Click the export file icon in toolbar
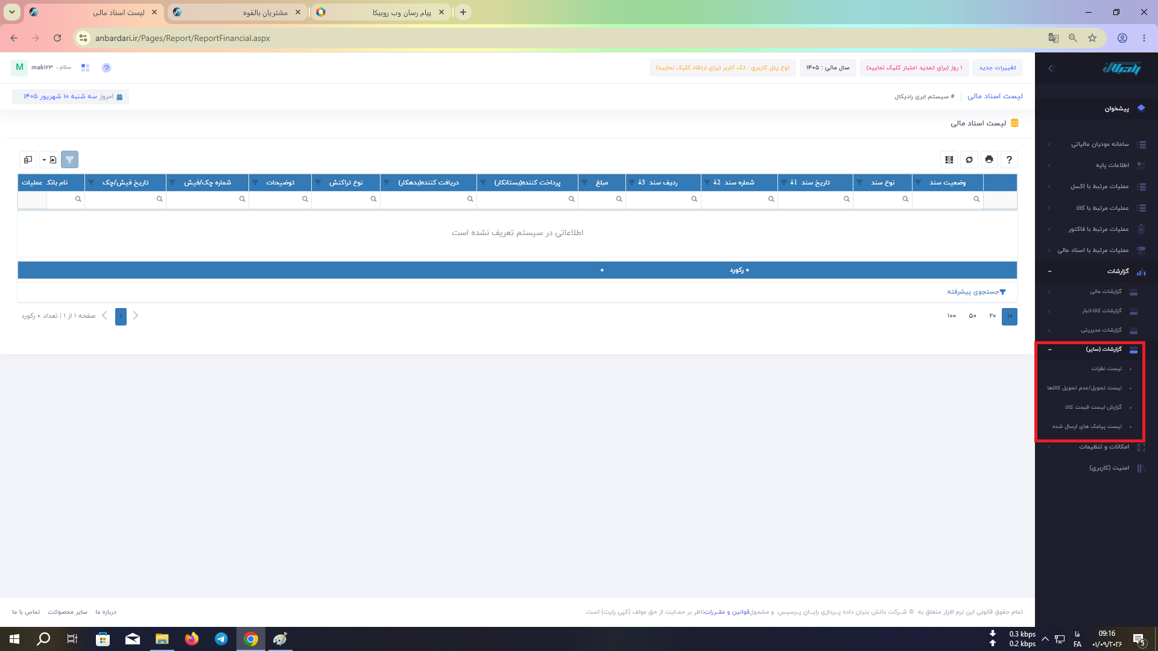 tap(53, 160)
